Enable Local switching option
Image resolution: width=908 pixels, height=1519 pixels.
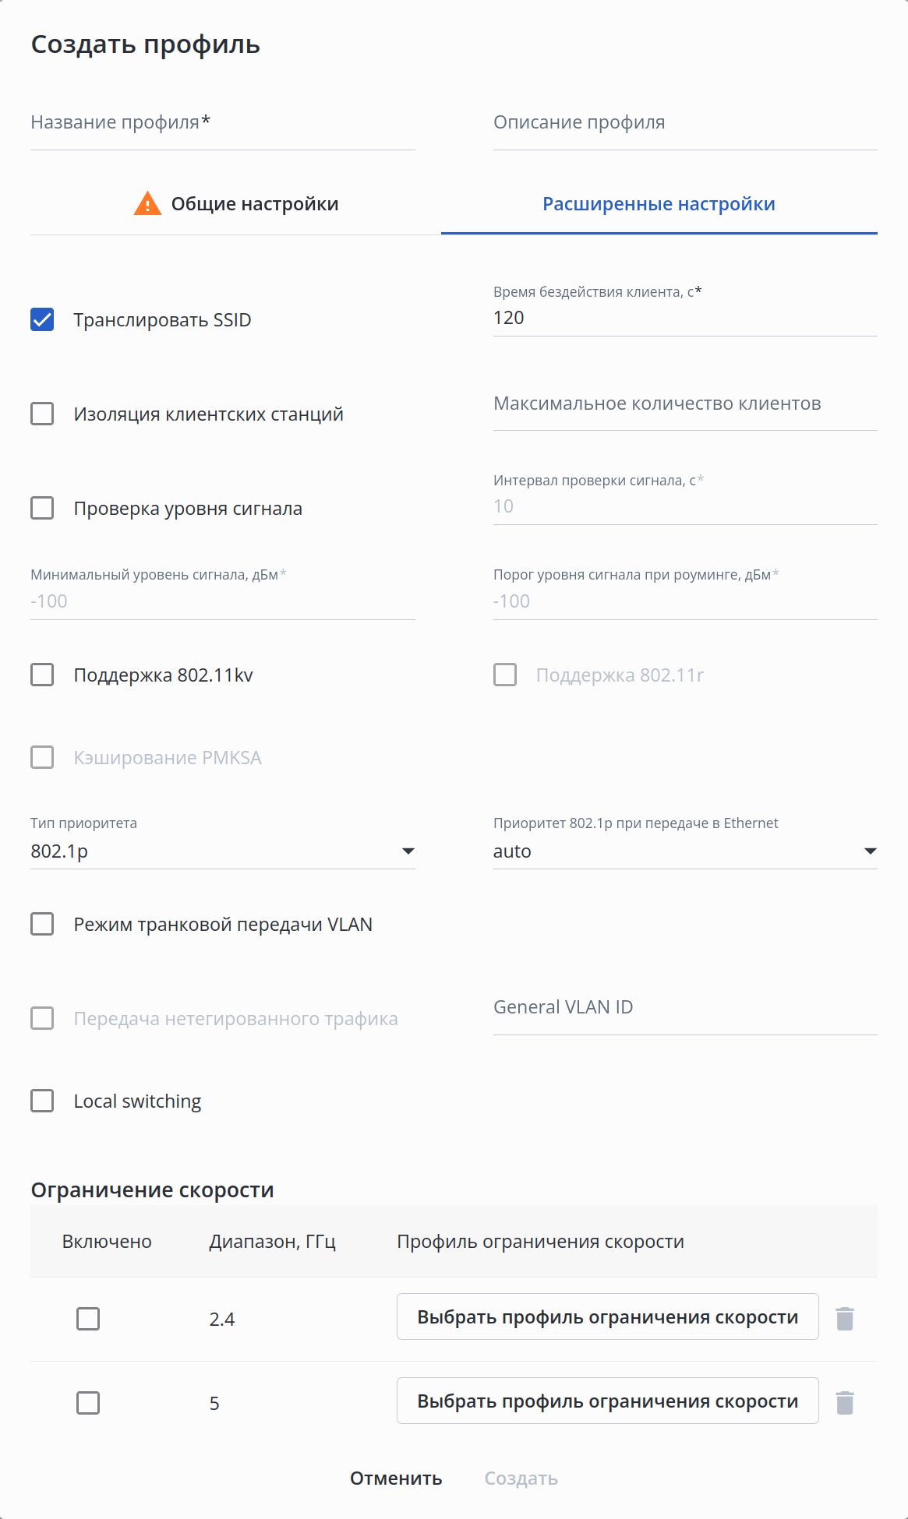pyautogui.click(x=42, y=1101)
